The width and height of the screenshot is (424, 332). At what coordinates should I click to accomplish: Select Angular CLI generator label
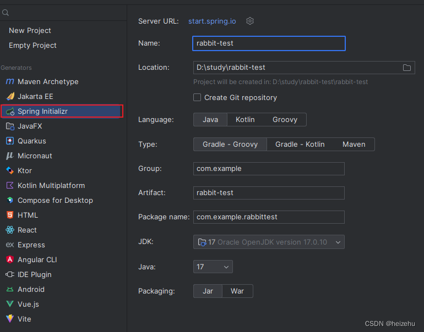[x=37, y=259]
